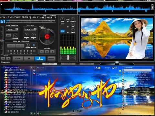Adjust the Bass EQ knob
Image resolution: width=155 pixels, height=116 pixels.
[x=73, y=30]
